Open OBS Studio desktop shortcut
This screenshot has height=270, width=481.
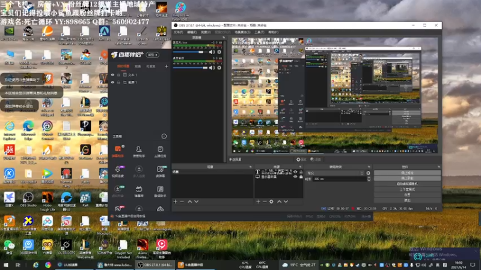coord(28,199)
